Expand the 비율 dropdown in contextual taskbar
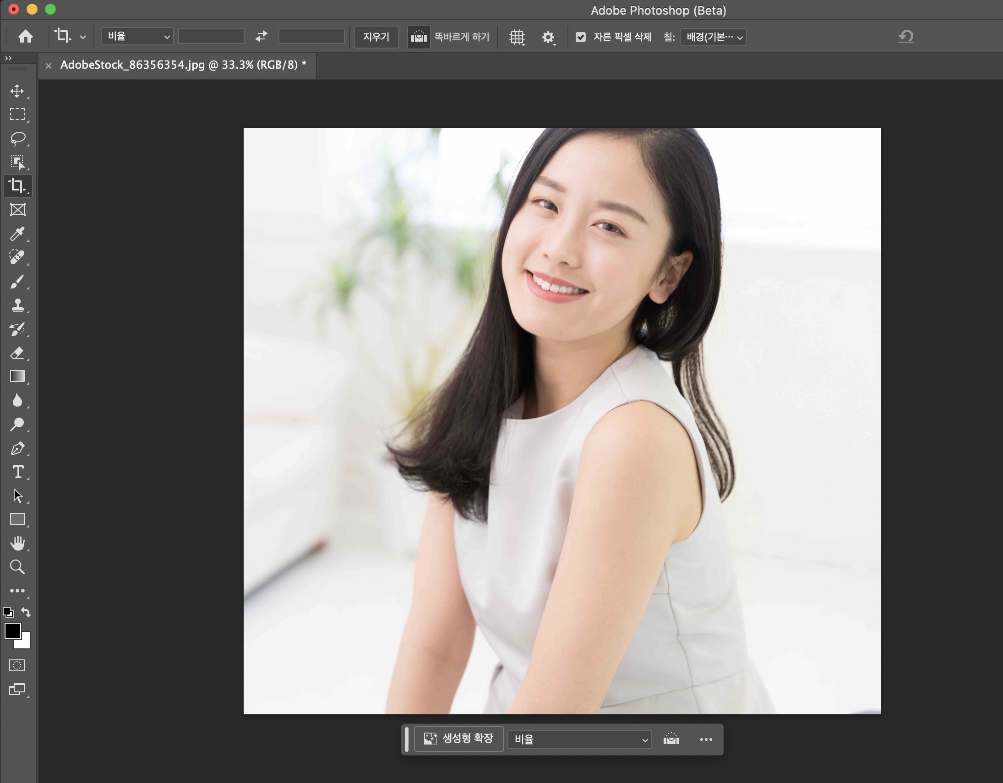Viewport: 1003px width, 783px height. point(580,739)
